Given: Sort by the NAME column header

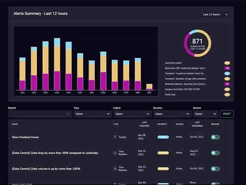Looking at the screenshot, I should [x=15, y=124].
